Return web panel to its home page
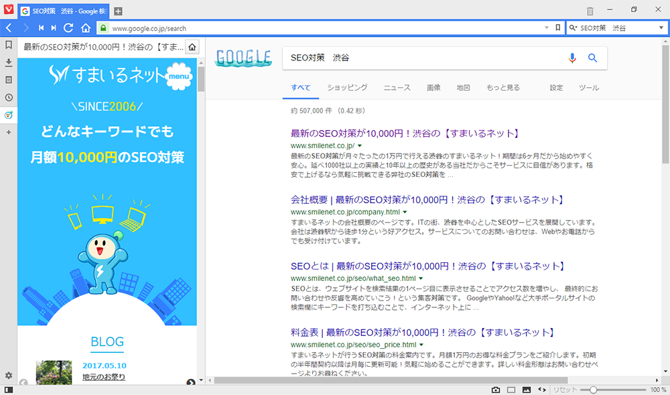The image size is (670, 395). point(192,46)
